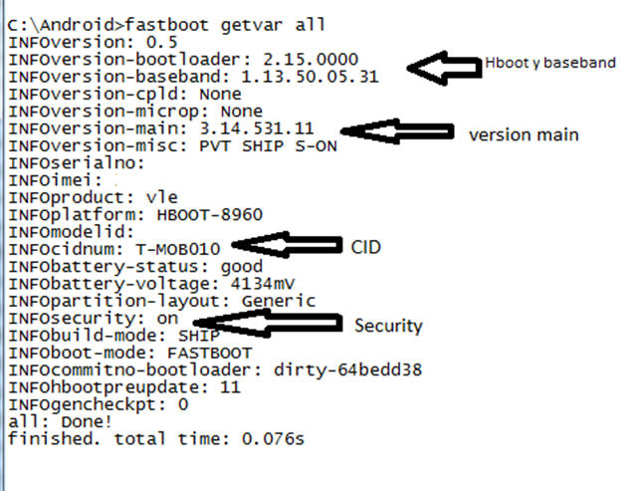The height and width of the screenshot is (491, 639).
Task: Click the platform value HBOOT-8960
Action: click(210, 215)
